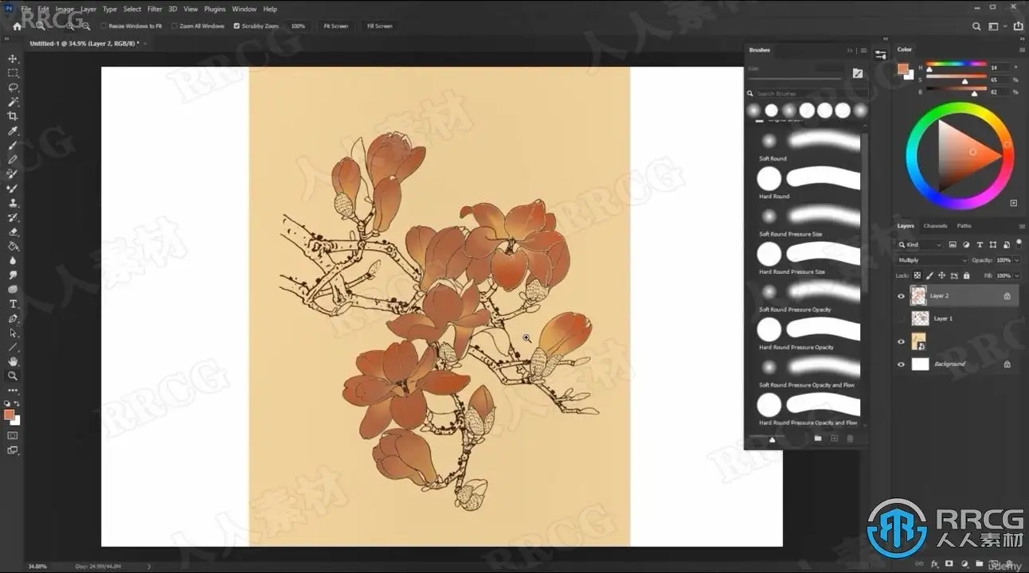Select the Horizontal Type tool
The image size is (1029, 573).
click(x=13, y=304)
